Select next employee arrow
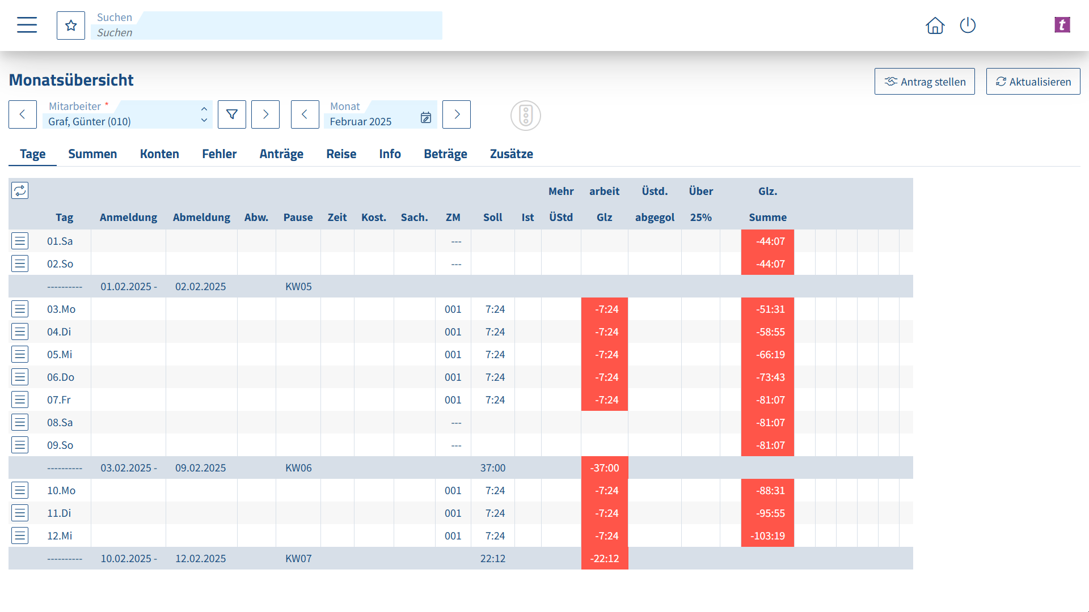This screenshot has width=1089, height=612. (265, 114)
